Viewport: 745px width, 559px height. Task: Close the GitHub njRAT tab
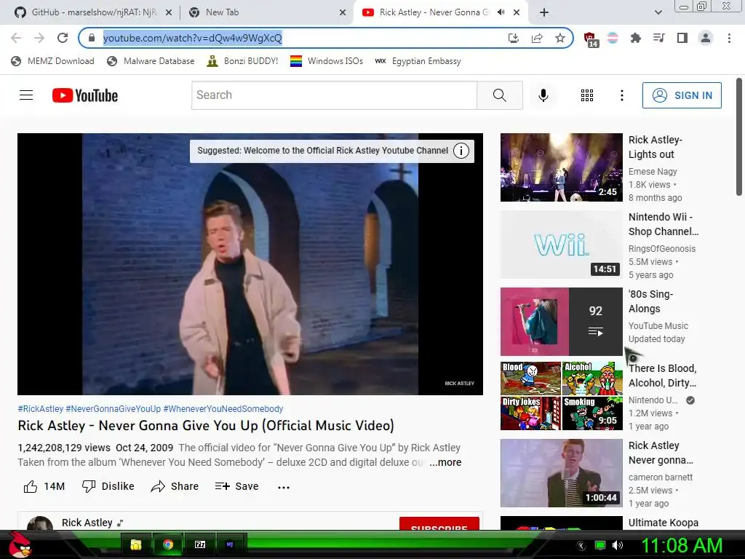[x=169, y=12]
